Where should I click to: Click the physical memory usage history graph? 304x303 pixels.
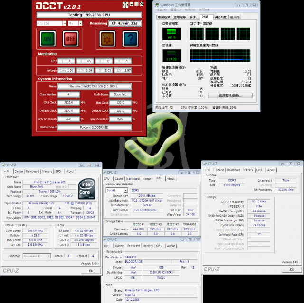(220, 56)
